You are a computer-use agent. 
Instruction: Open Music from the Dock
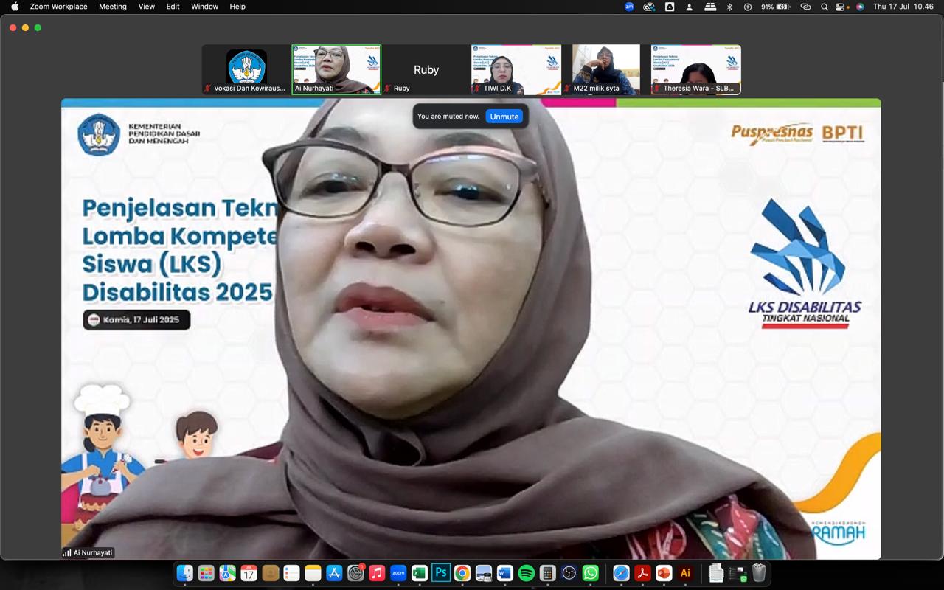[x=377, y=573]
